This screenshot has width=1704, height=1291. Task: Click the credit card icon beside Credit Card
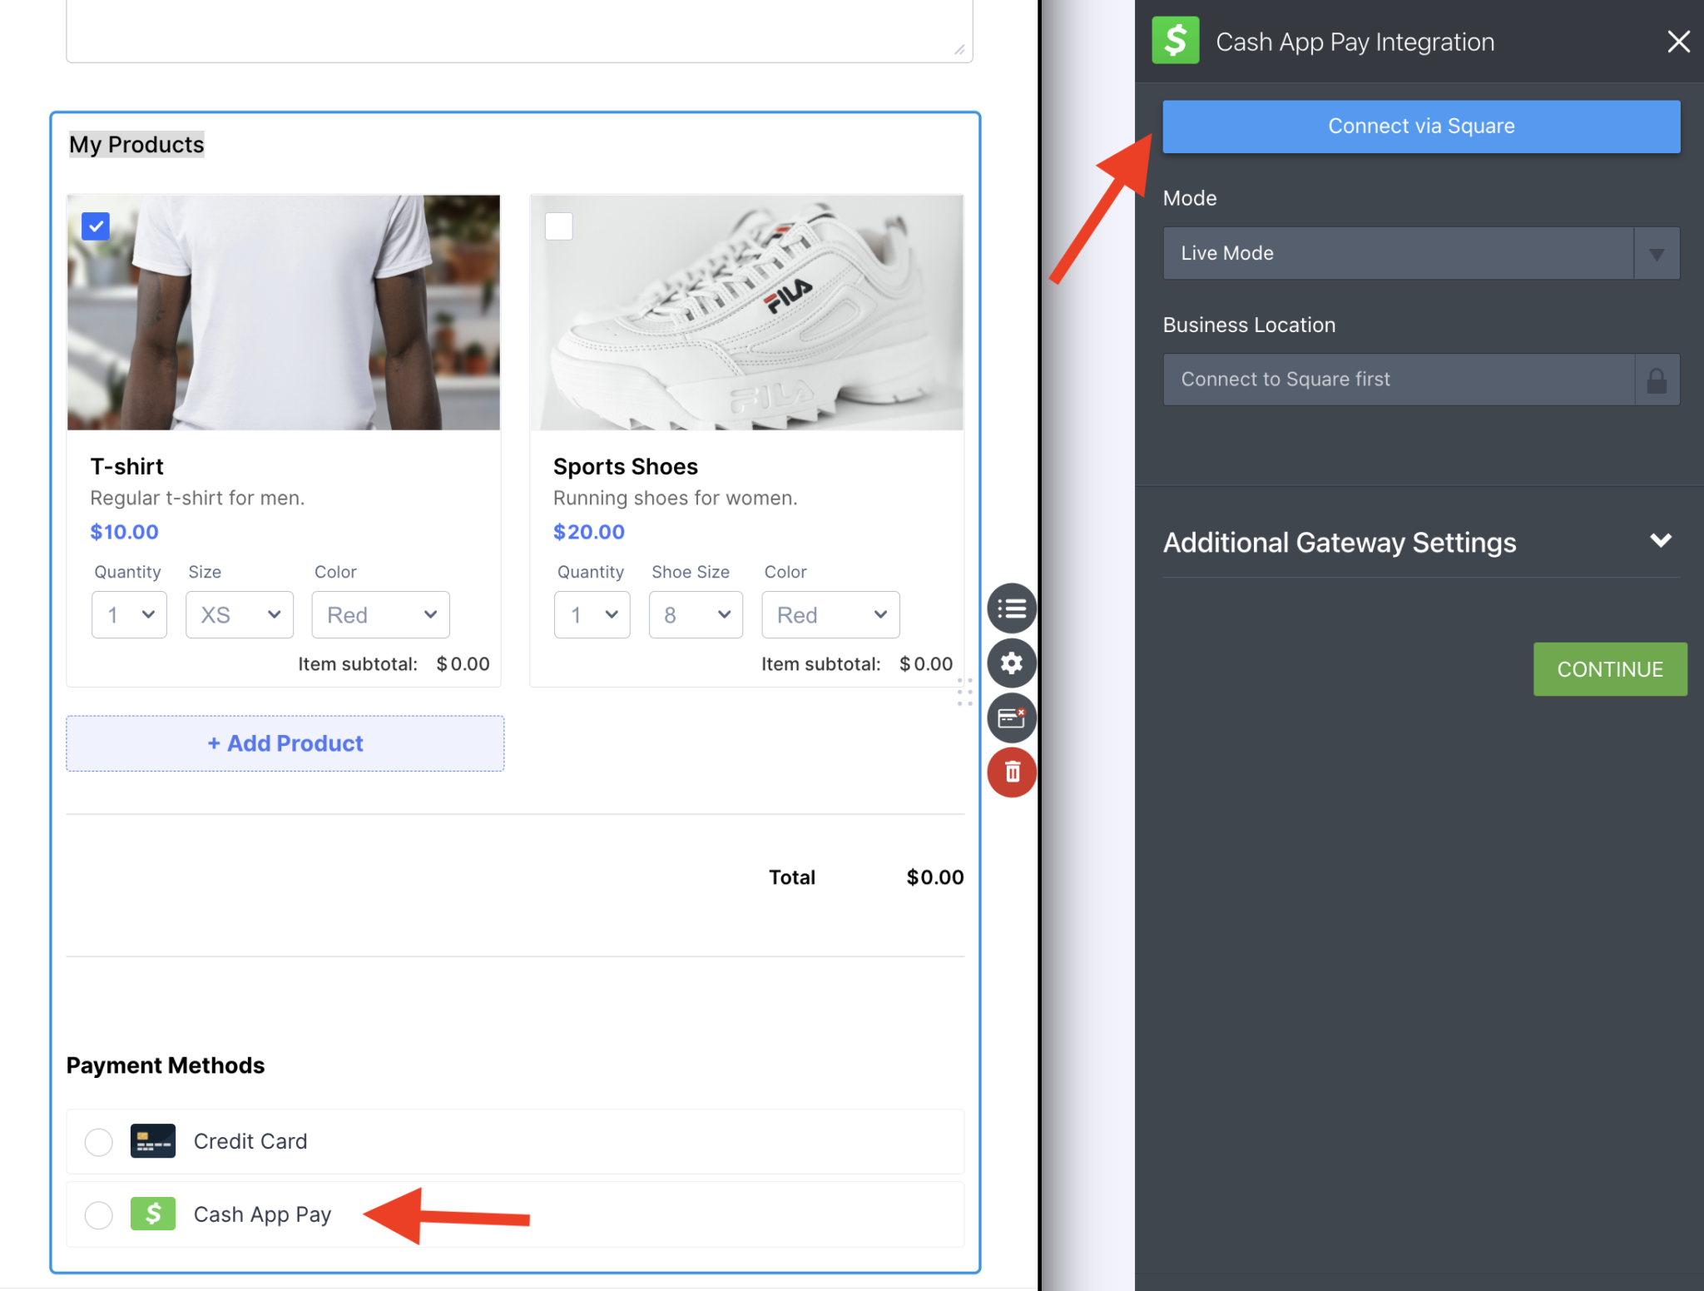tap(153, 1141)
